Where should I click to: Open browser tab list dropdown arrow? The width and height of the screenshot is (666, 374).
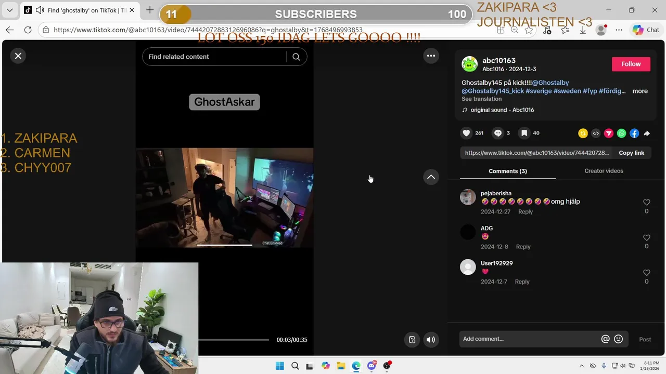tap(9, 10)
